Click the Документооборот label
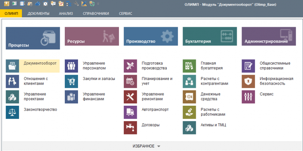 pyautogui.click(x=40, y=63)
